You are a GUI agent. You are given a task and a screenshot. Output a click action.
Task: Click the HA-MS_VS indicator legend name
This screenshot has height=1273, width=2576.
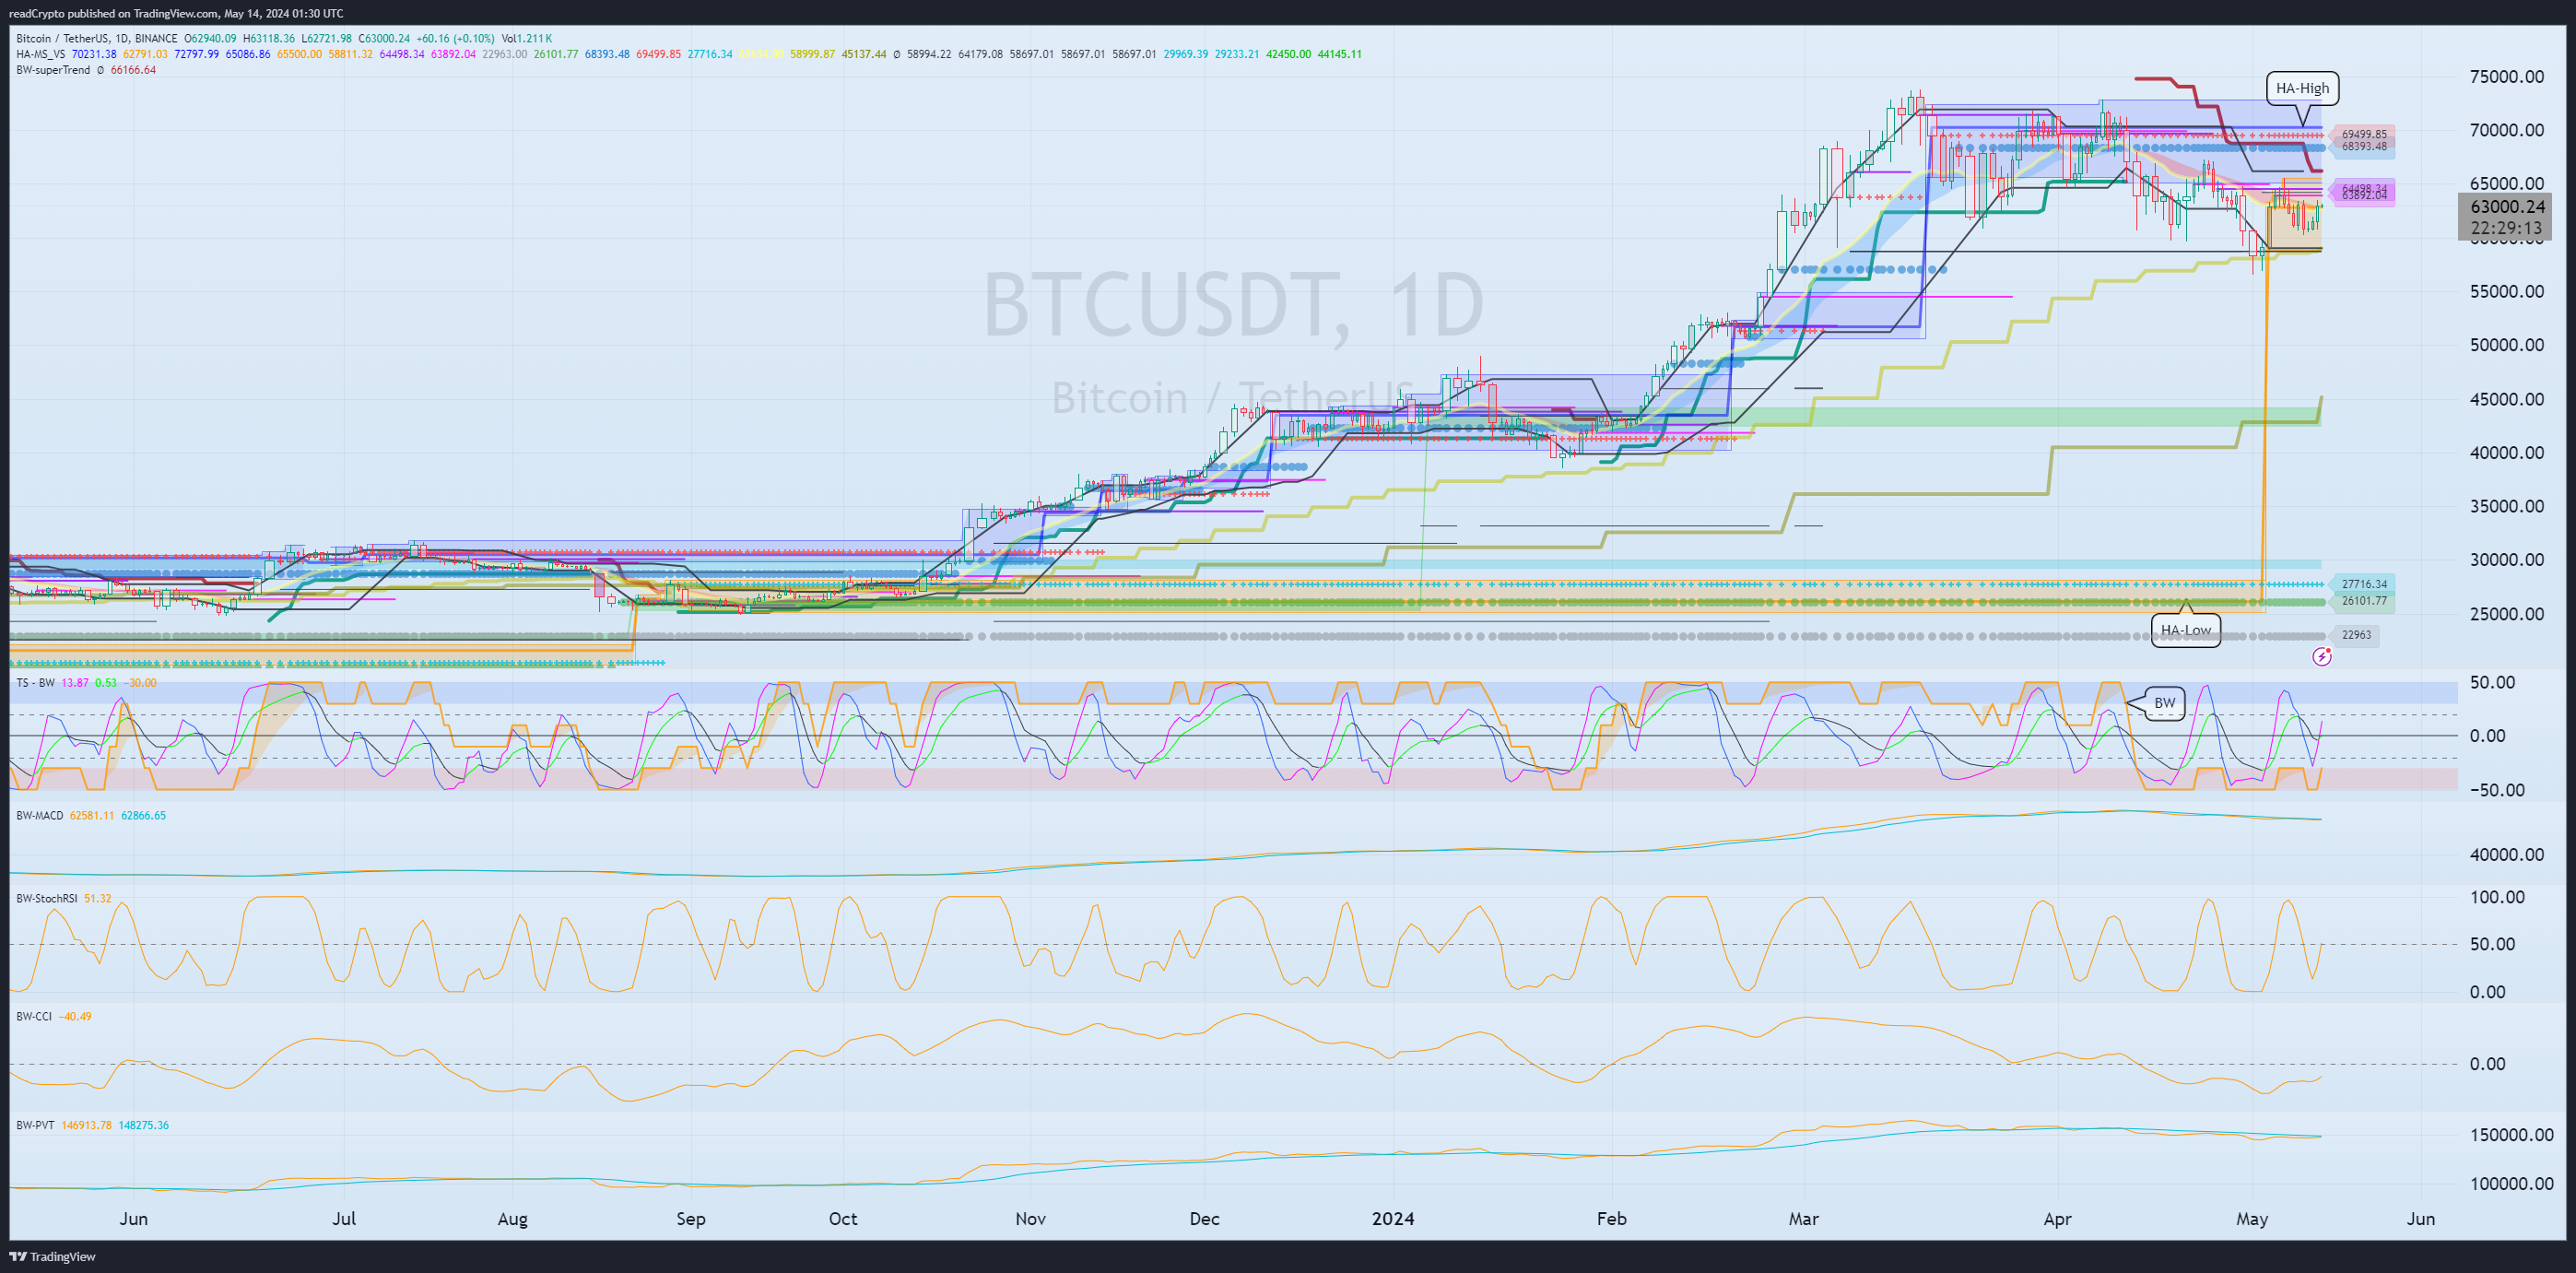tap(41, 54)
